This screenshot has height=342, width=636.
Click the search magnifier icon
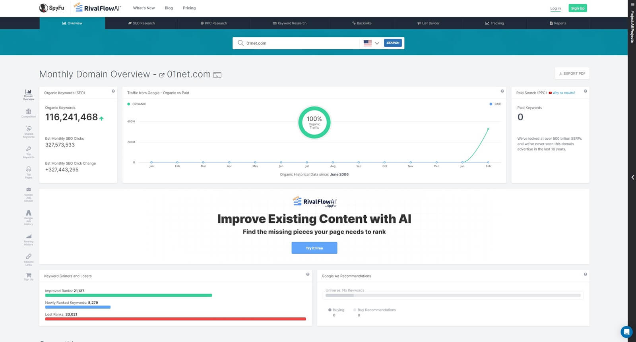[240, 43]
